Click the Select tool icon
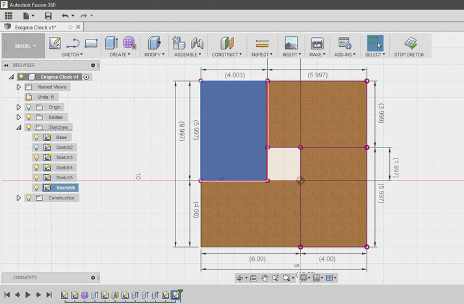The width and height of the screenshot is (464, 304). click(375, 43)
